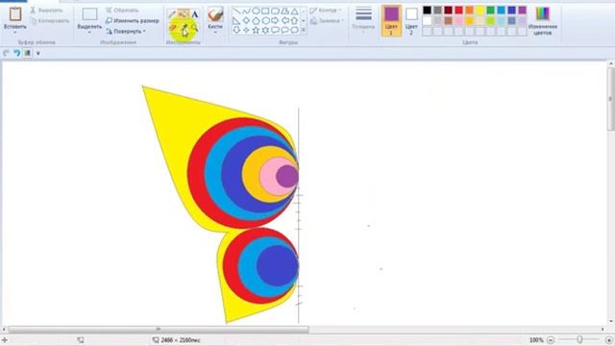Choose the Six-point star shape

click(x=265, y=30)
